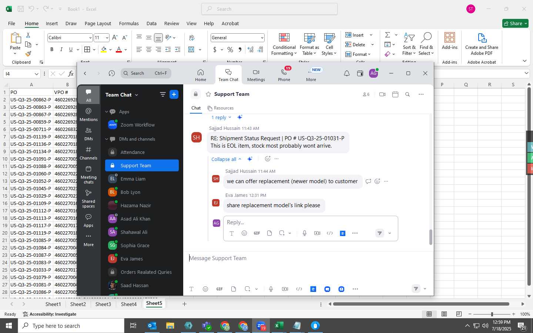The image size is (533, 333).
Task: Open Eva James chat in sidebar
Action: point(142,259)
